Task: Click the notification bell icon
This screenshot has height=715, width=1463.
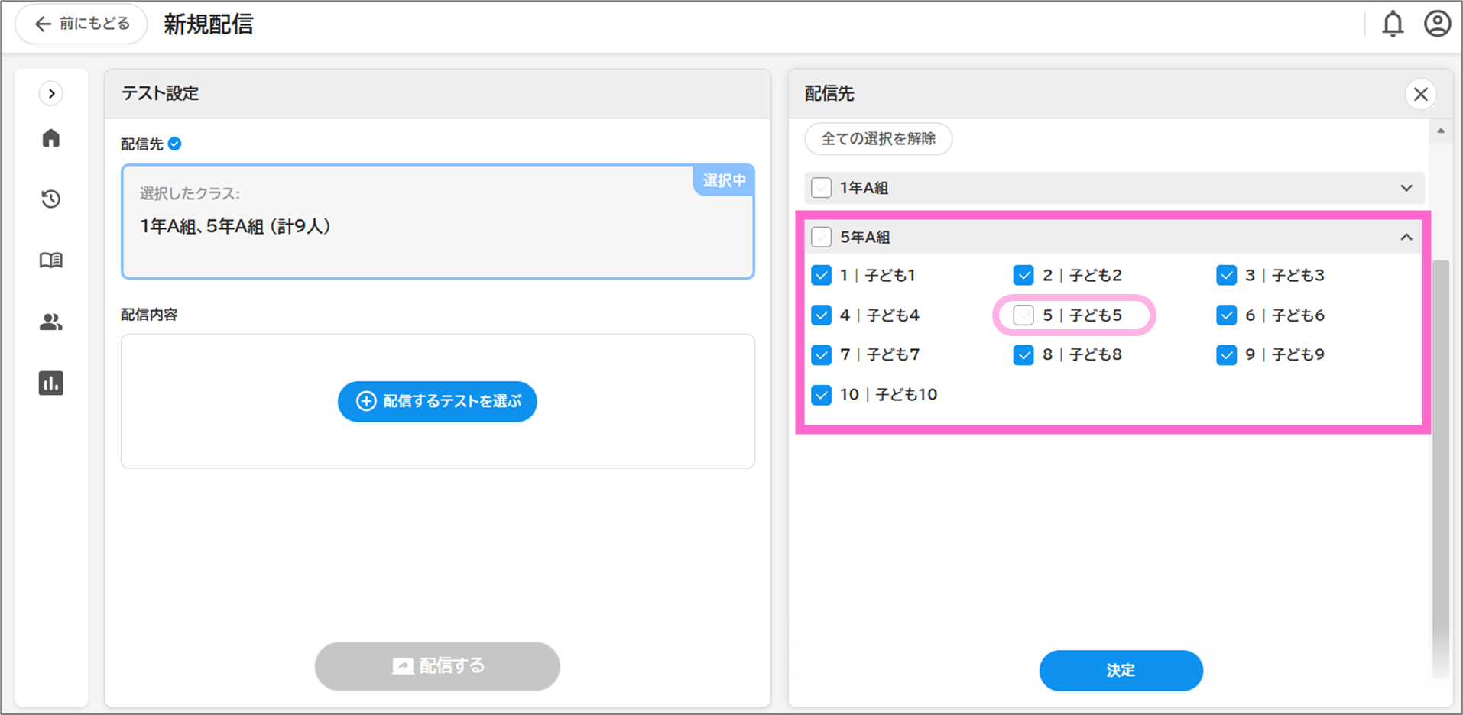Action: tap(1393, 24)
